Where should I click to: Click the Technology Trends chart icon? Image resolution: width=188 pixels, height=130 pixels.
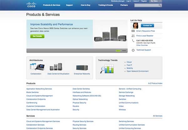pyautogui.click(x=107, y=68)
